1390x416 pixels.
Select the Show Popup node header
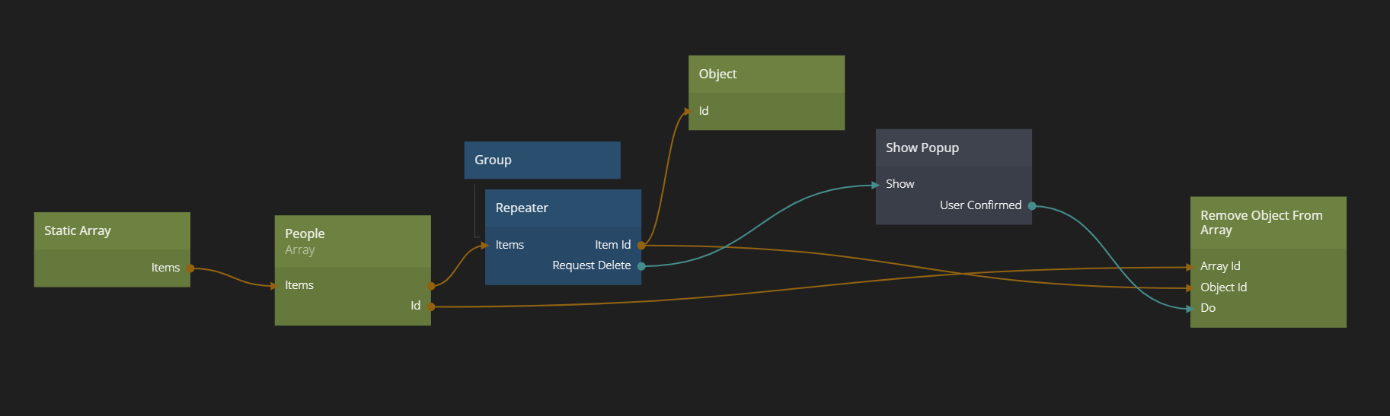tap(954, 148)
